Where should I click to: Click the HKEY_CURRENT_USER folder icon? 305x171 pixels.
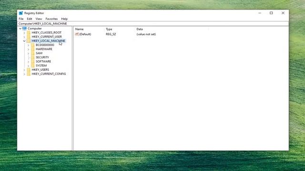pos(29,37)
